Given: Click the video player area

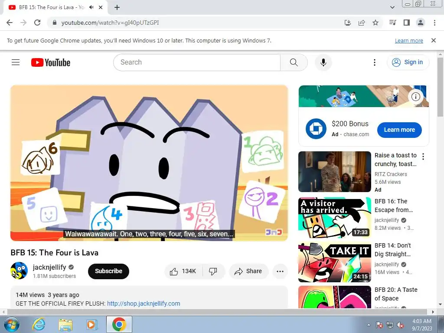Looking at the screenshot, I should point(149,163).
